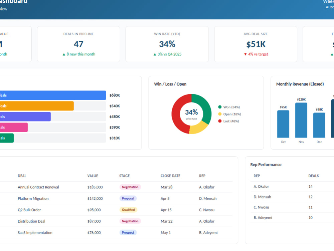The image size is (334, 251).
Task: Click C. Nwosu in Q2 Bulk Order row
Action: (x=207, y=210)
